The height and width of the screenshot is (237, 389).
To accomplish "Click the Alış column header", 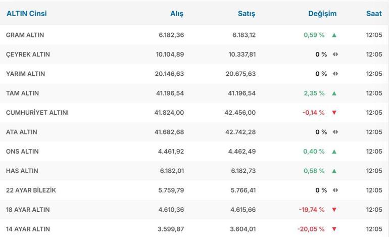I will [x=177, y=14].
